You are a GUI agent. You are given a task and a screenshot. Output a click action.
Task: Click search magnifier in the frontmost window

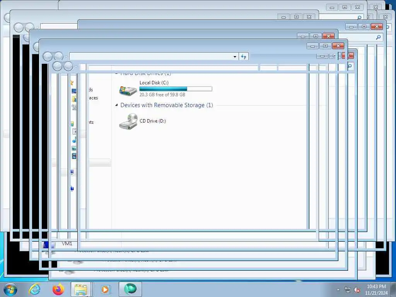click(350, 66)
